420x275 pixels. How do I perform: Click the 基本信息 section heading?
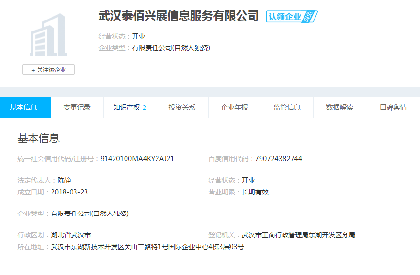[x=38, y=138]
